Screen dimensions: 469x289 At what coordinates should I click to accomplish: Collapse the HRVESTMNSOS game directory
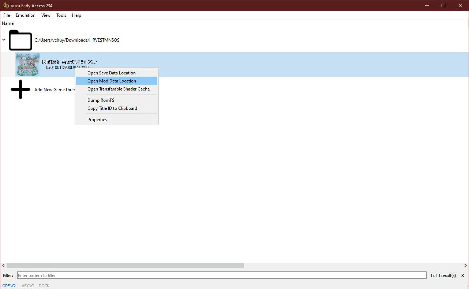click(x=4, y=40)
